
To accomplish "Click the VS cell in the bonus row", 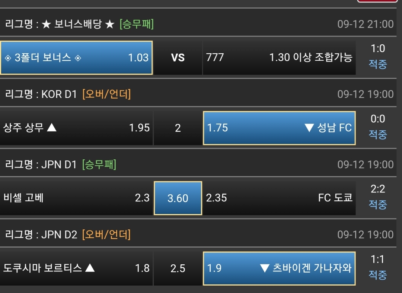I will 178,58.
